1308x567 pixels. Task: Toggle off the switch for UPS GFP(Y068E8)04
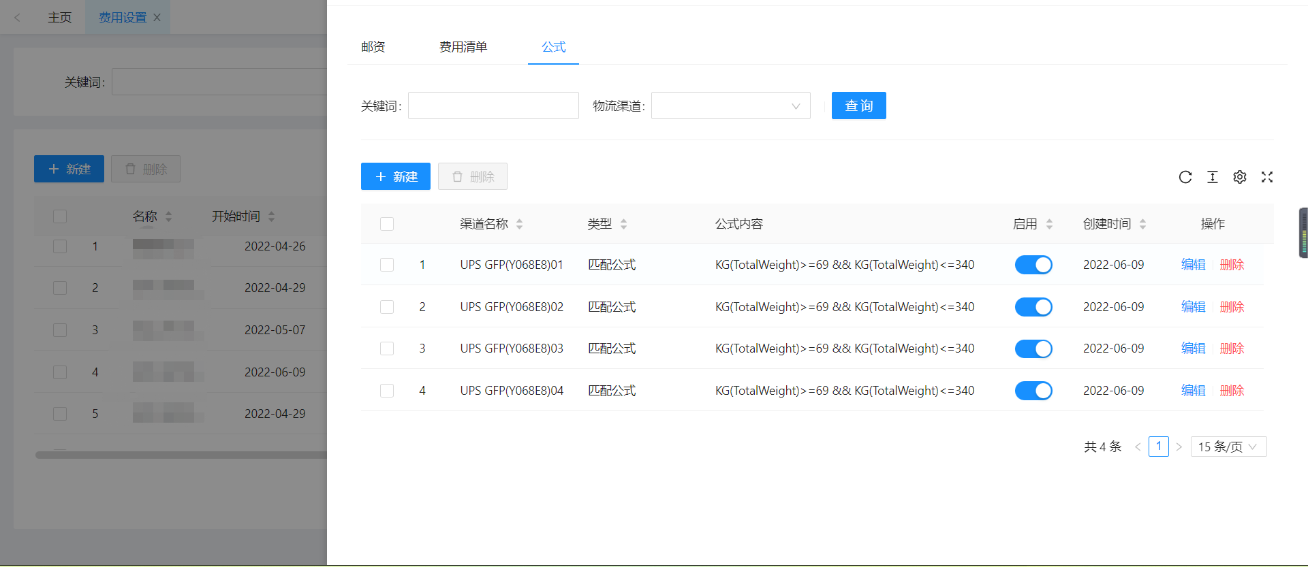1033,391
